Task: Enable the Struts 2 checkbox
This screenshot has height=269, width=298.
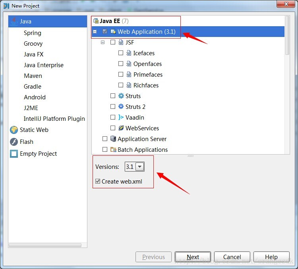Action: [113, 106]
